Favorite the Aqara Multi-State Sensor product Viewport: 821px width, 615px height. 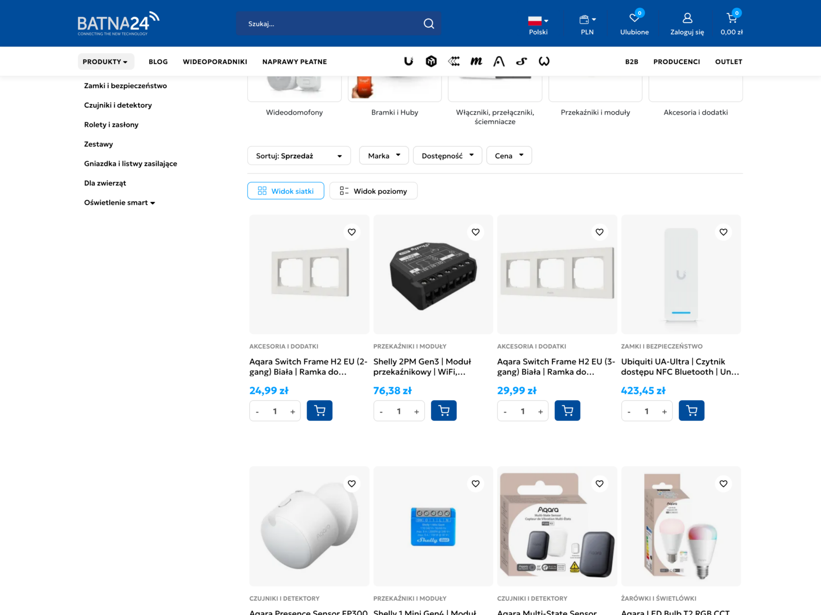(x=599, y=484)
